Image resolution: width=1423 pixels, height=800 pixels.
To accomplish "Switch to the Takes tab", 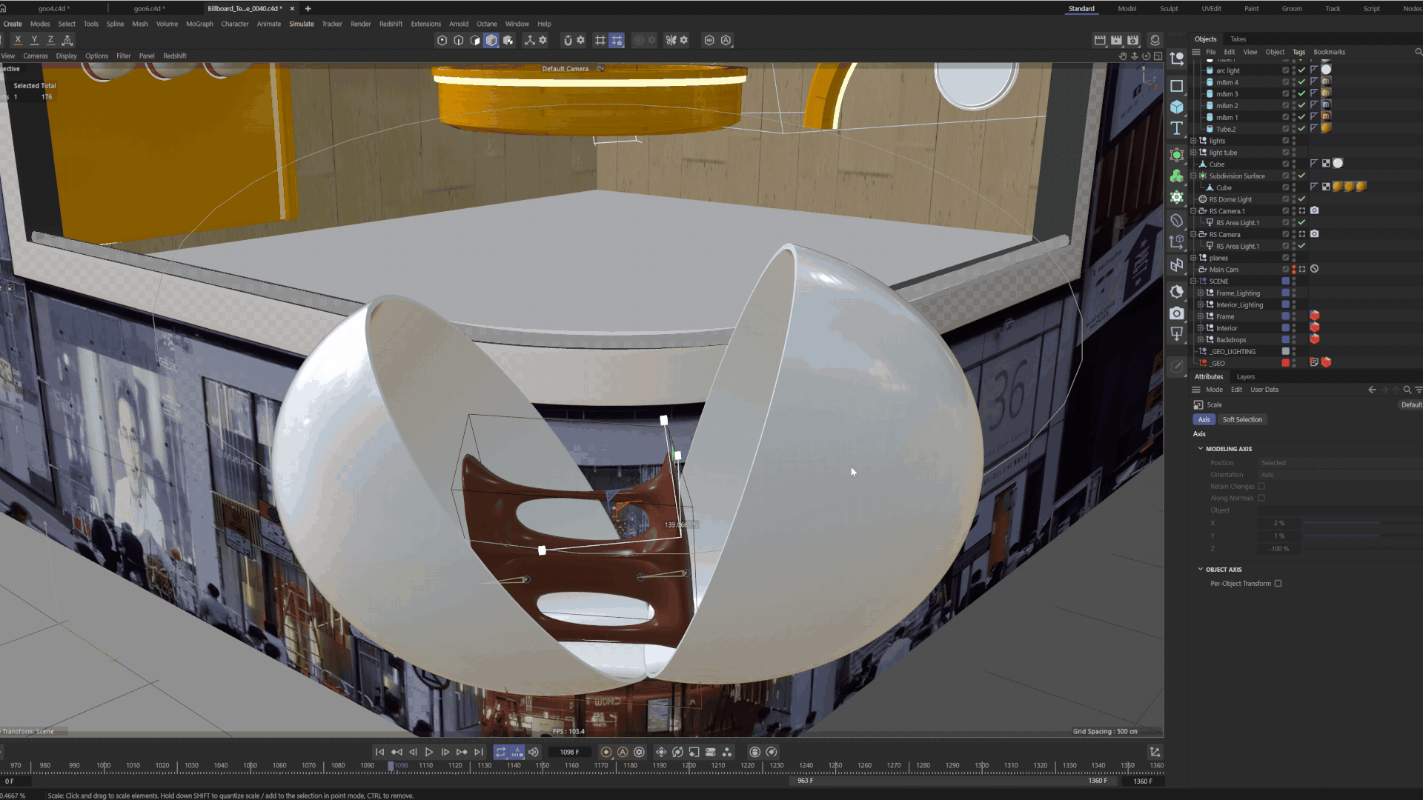I will pyautogui.click(x=1238, y=39).
